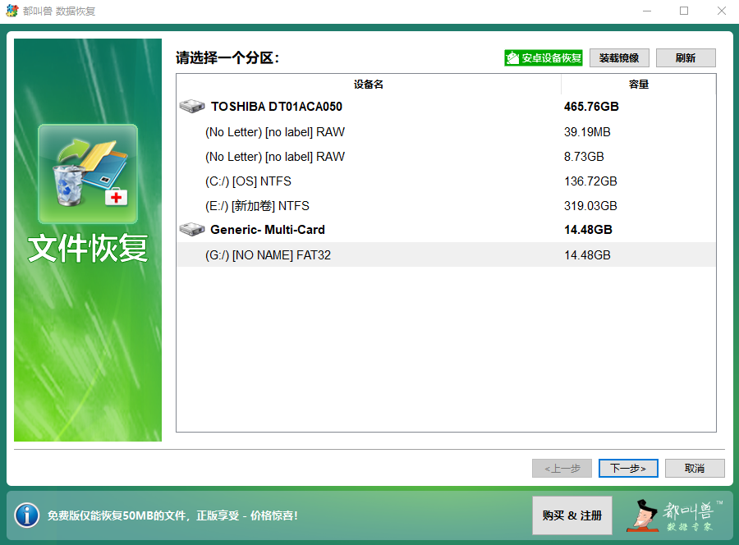Click the 装载镜像 mount image button
The height and width of the screenshot is (545, 739).
[x=619, y=57]
